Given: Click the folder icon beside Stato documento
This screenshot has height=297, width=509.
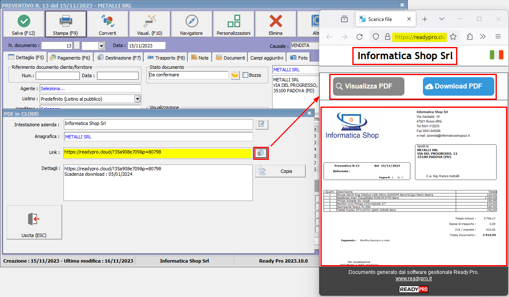Looking at the screenshot, I should click(235, 75).
